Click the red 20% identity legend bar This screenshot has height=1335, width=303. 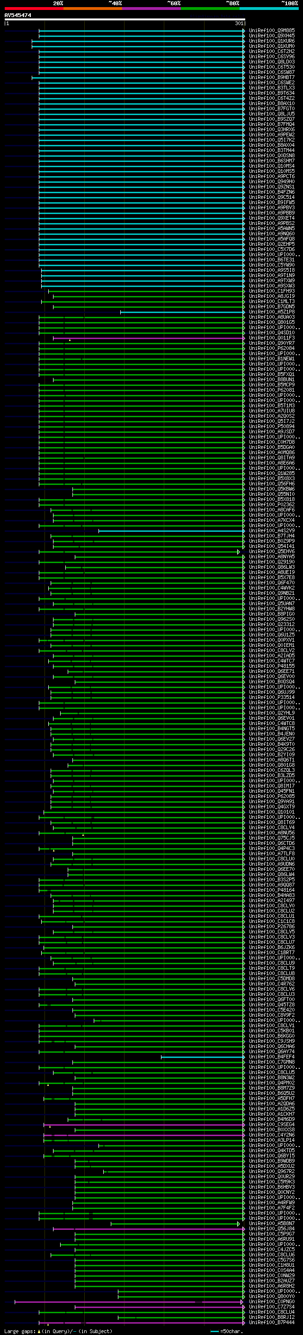pyautogui.click(x=34, y=9)
